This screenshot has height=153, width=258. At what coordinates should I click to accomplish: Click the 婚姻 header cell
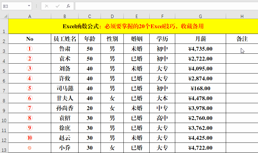[x=137, y=39]
